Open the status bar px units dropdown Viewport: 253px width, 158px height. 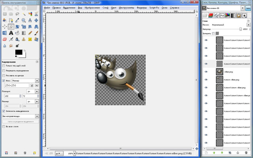pyautogui.click(x=59, y=154)
